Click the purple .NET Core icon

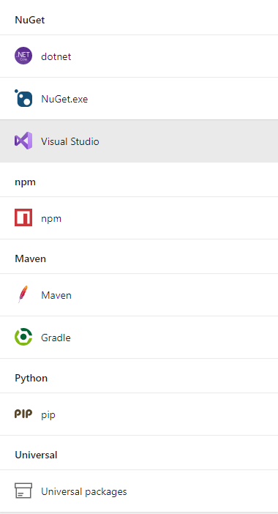[x=23, y=56]
